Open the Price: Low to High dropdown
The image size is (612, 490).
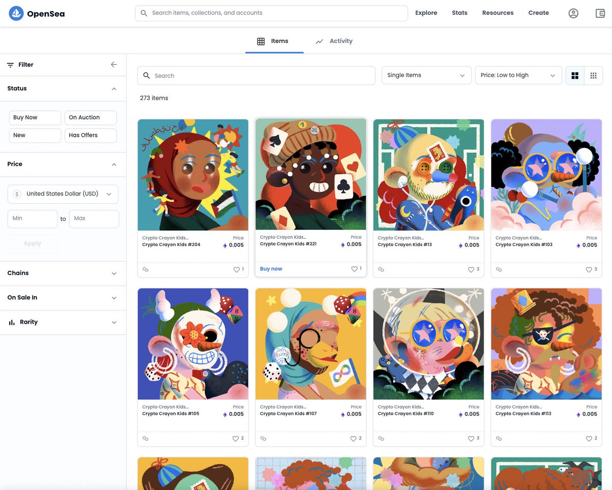(518, 76)
